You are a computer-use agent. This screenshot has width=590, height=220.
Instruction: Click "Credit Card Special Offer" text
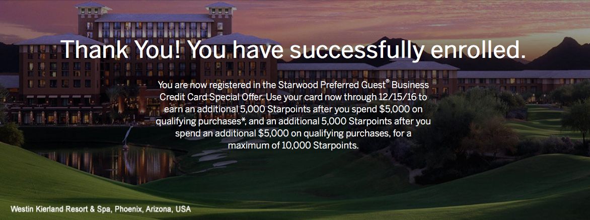tap(211, 97)
